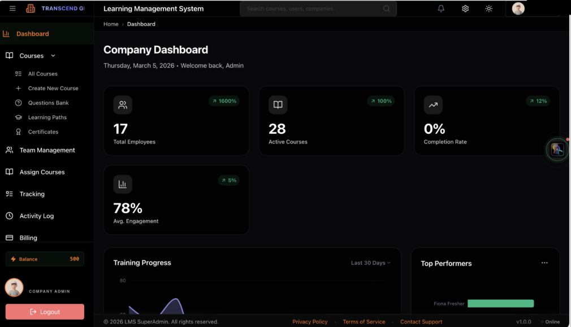Open the Last 30 Days dropdown

point(370,263)
